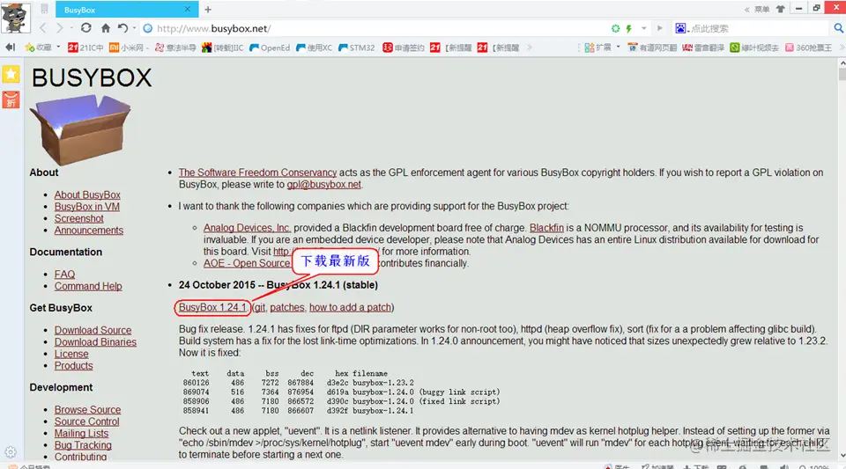Click the lightning speed mode icon
This screenshot has height=469, width=846.
coord(629,28)
